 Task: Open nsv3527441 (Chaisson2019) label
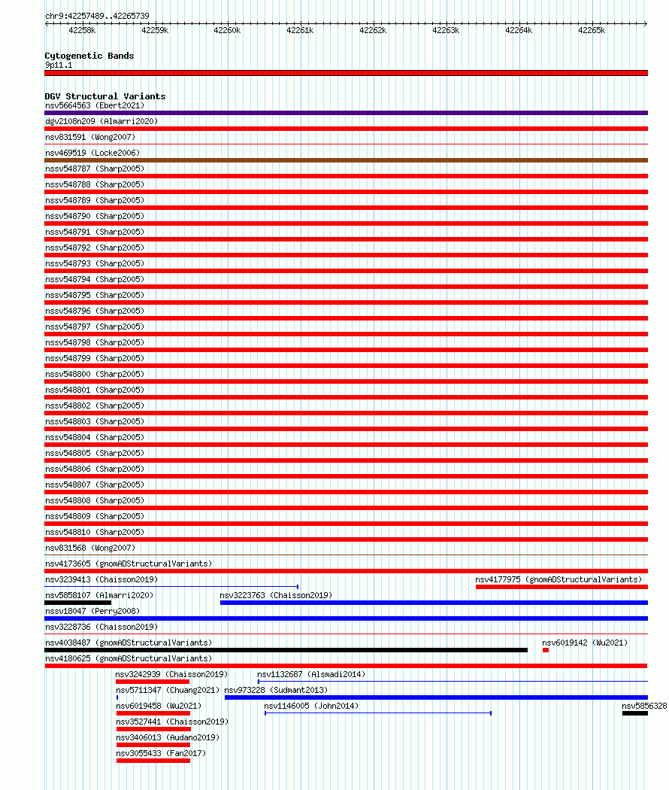coord(172,722)
